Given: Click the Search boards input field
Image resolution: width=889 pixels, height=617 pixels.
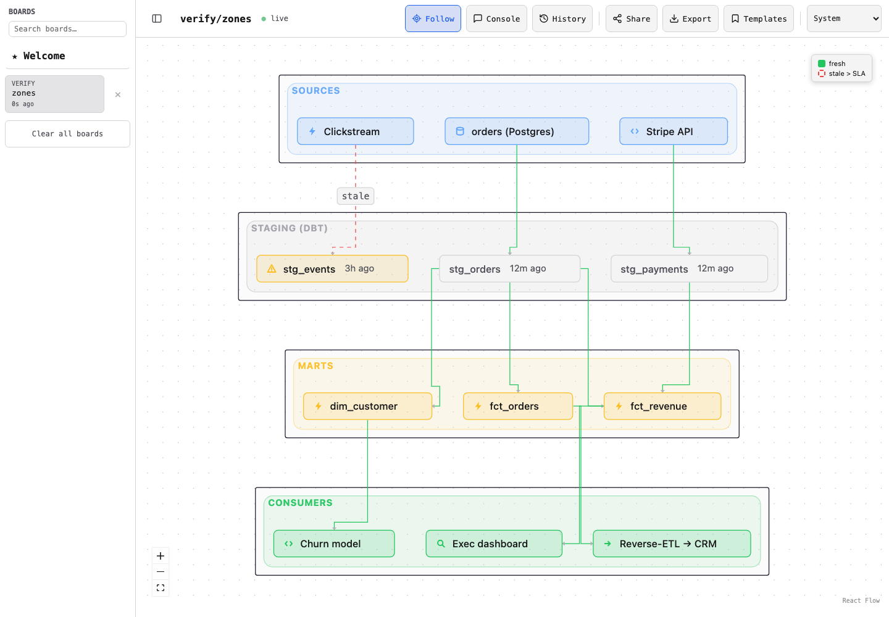Looking at the screenshot, I should point(67,29).
